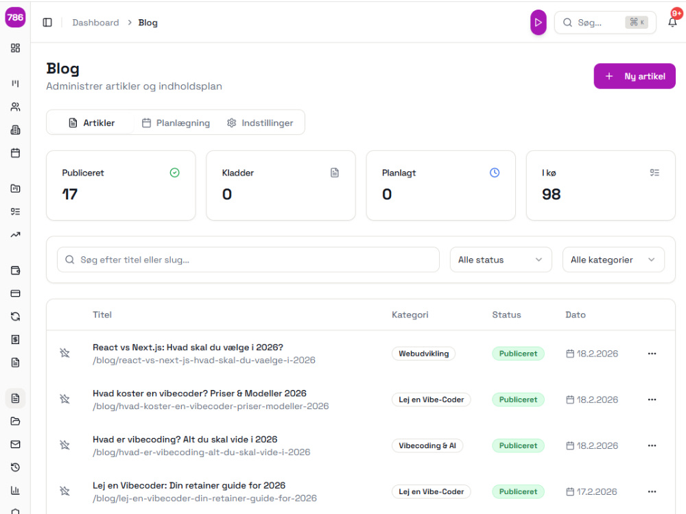The width and height of the screenshot is (686, 514).
Task: Open notifications bell with 9+ badge
Action: click(673, 22)
